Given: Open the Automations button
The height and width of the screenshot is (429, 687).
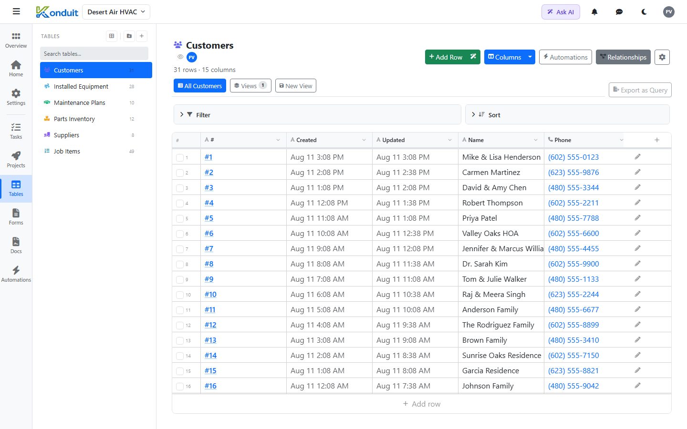Looking at the screenshot, I should pos(565,57).
